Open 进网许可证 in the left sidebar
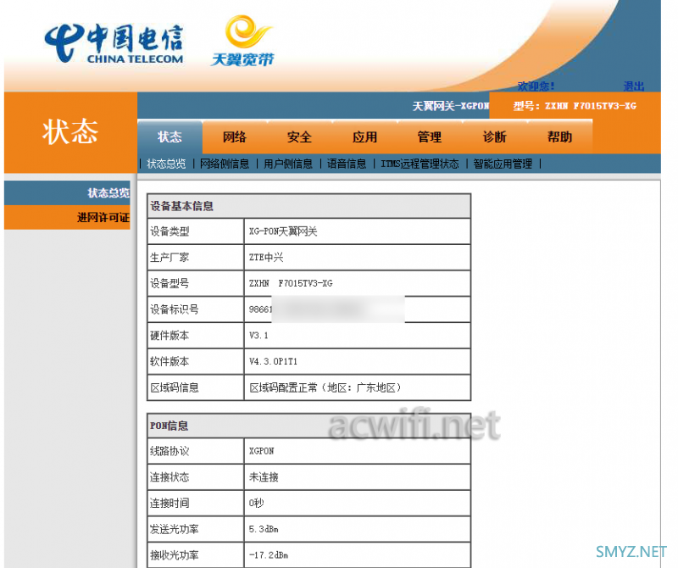 point(67,217)
